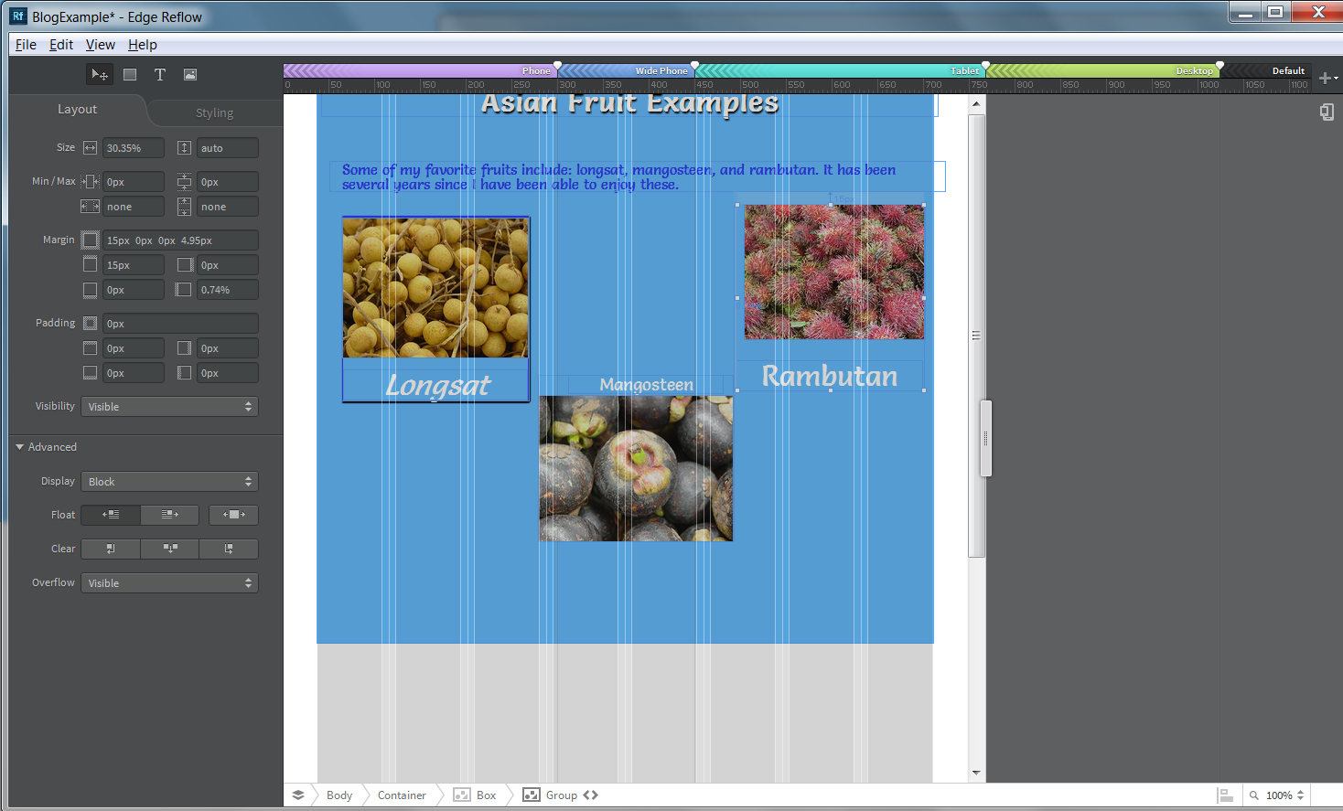Edit the width field showing 30.35%
Image resolution: width=1343 pixels, height=811 pixels.
tap(134, 147)
